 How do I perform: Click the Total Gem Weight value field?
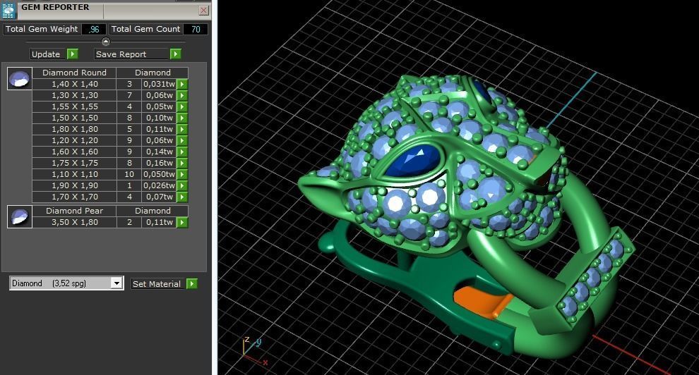[x=94, y=30]
